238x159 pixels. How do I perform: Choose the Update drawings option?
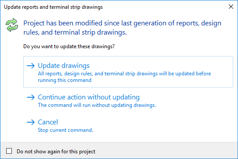[128, 72]
